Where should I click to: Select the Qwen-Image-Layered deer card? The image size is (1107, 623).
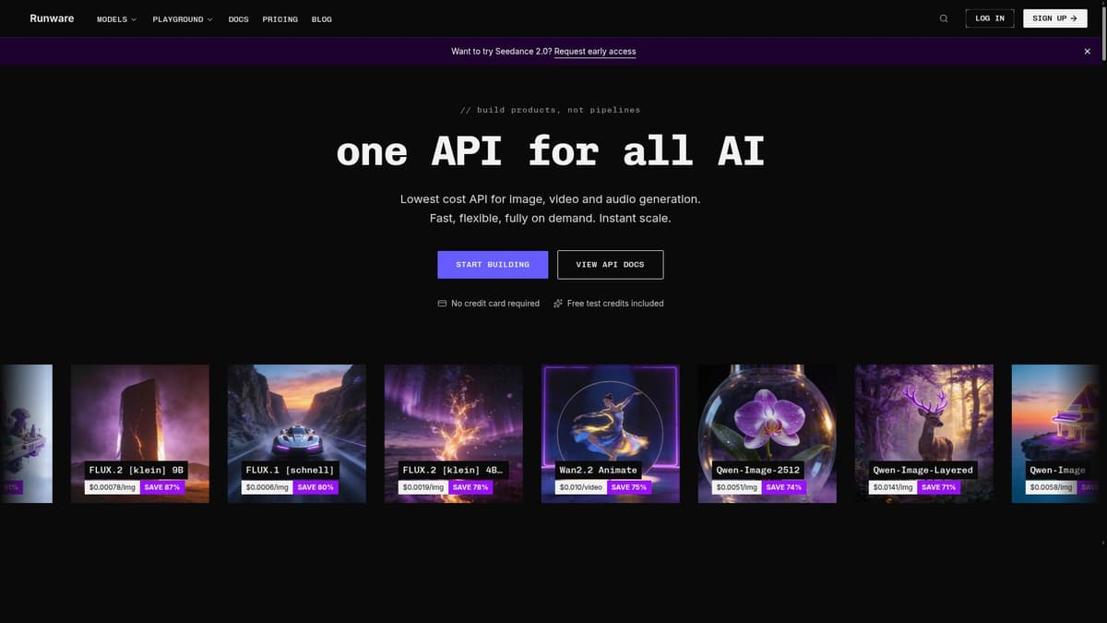coord(924,434)
